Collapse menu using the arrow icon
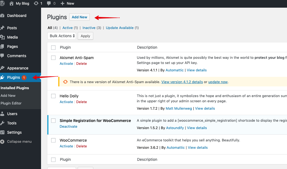Viewport: 287px width, 169px height. click(2, 142)
